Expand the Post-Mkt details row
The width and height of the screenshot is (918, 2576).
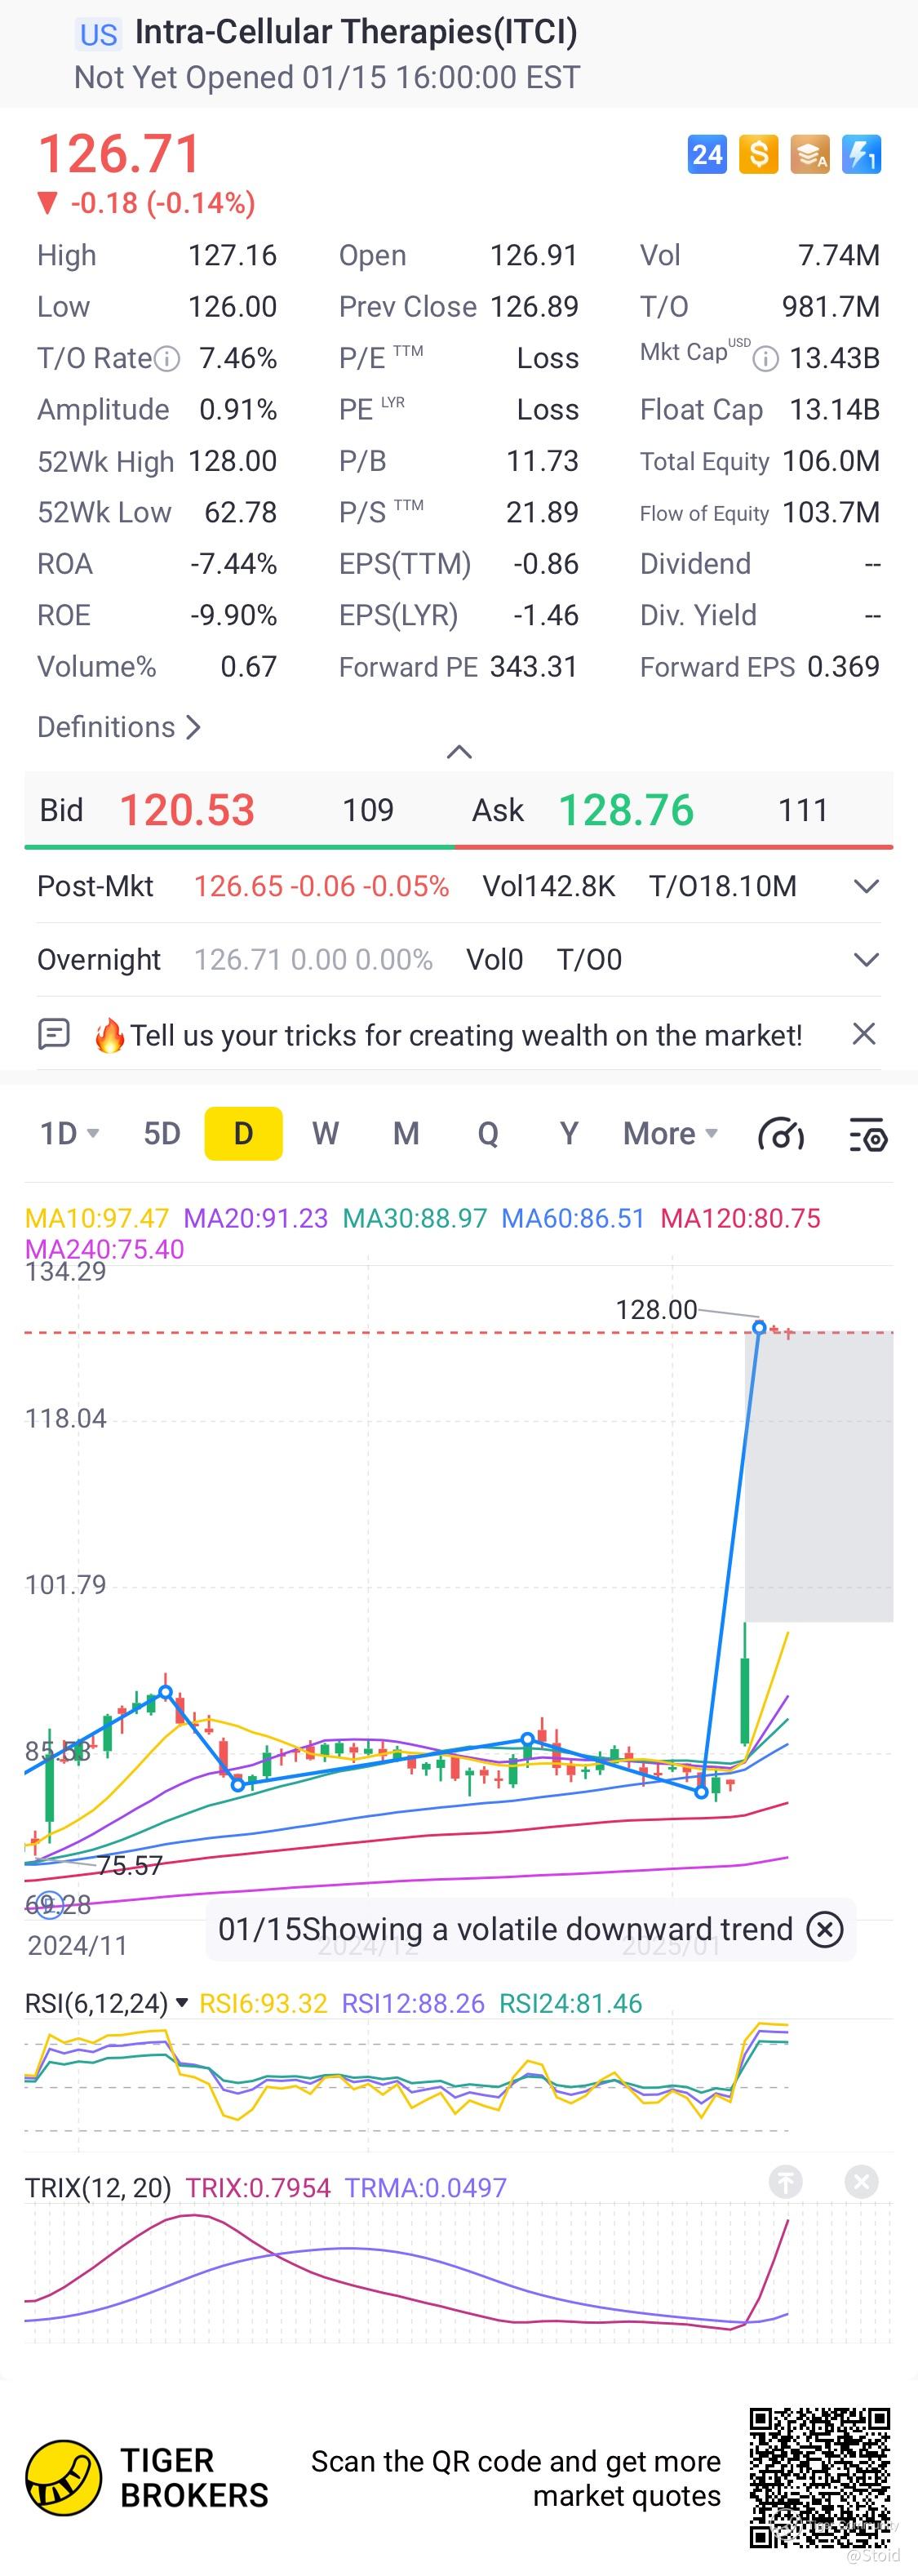(x=866, y=886)
